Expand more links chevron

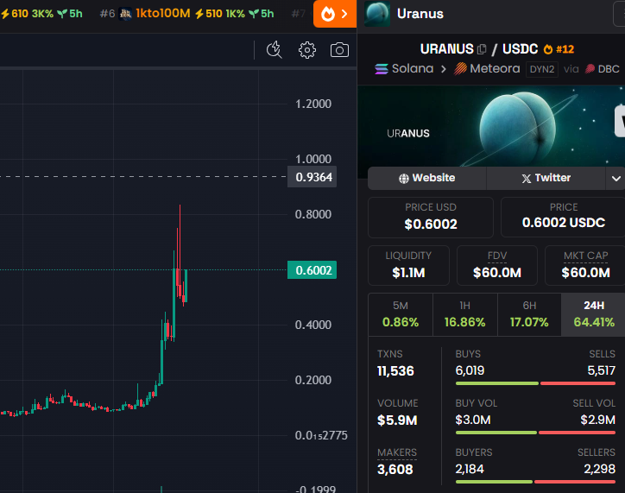click(616, 178)
